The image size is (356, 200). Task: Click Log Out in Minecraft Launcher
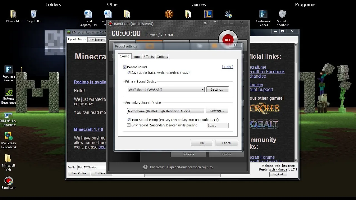coord(278,174)
